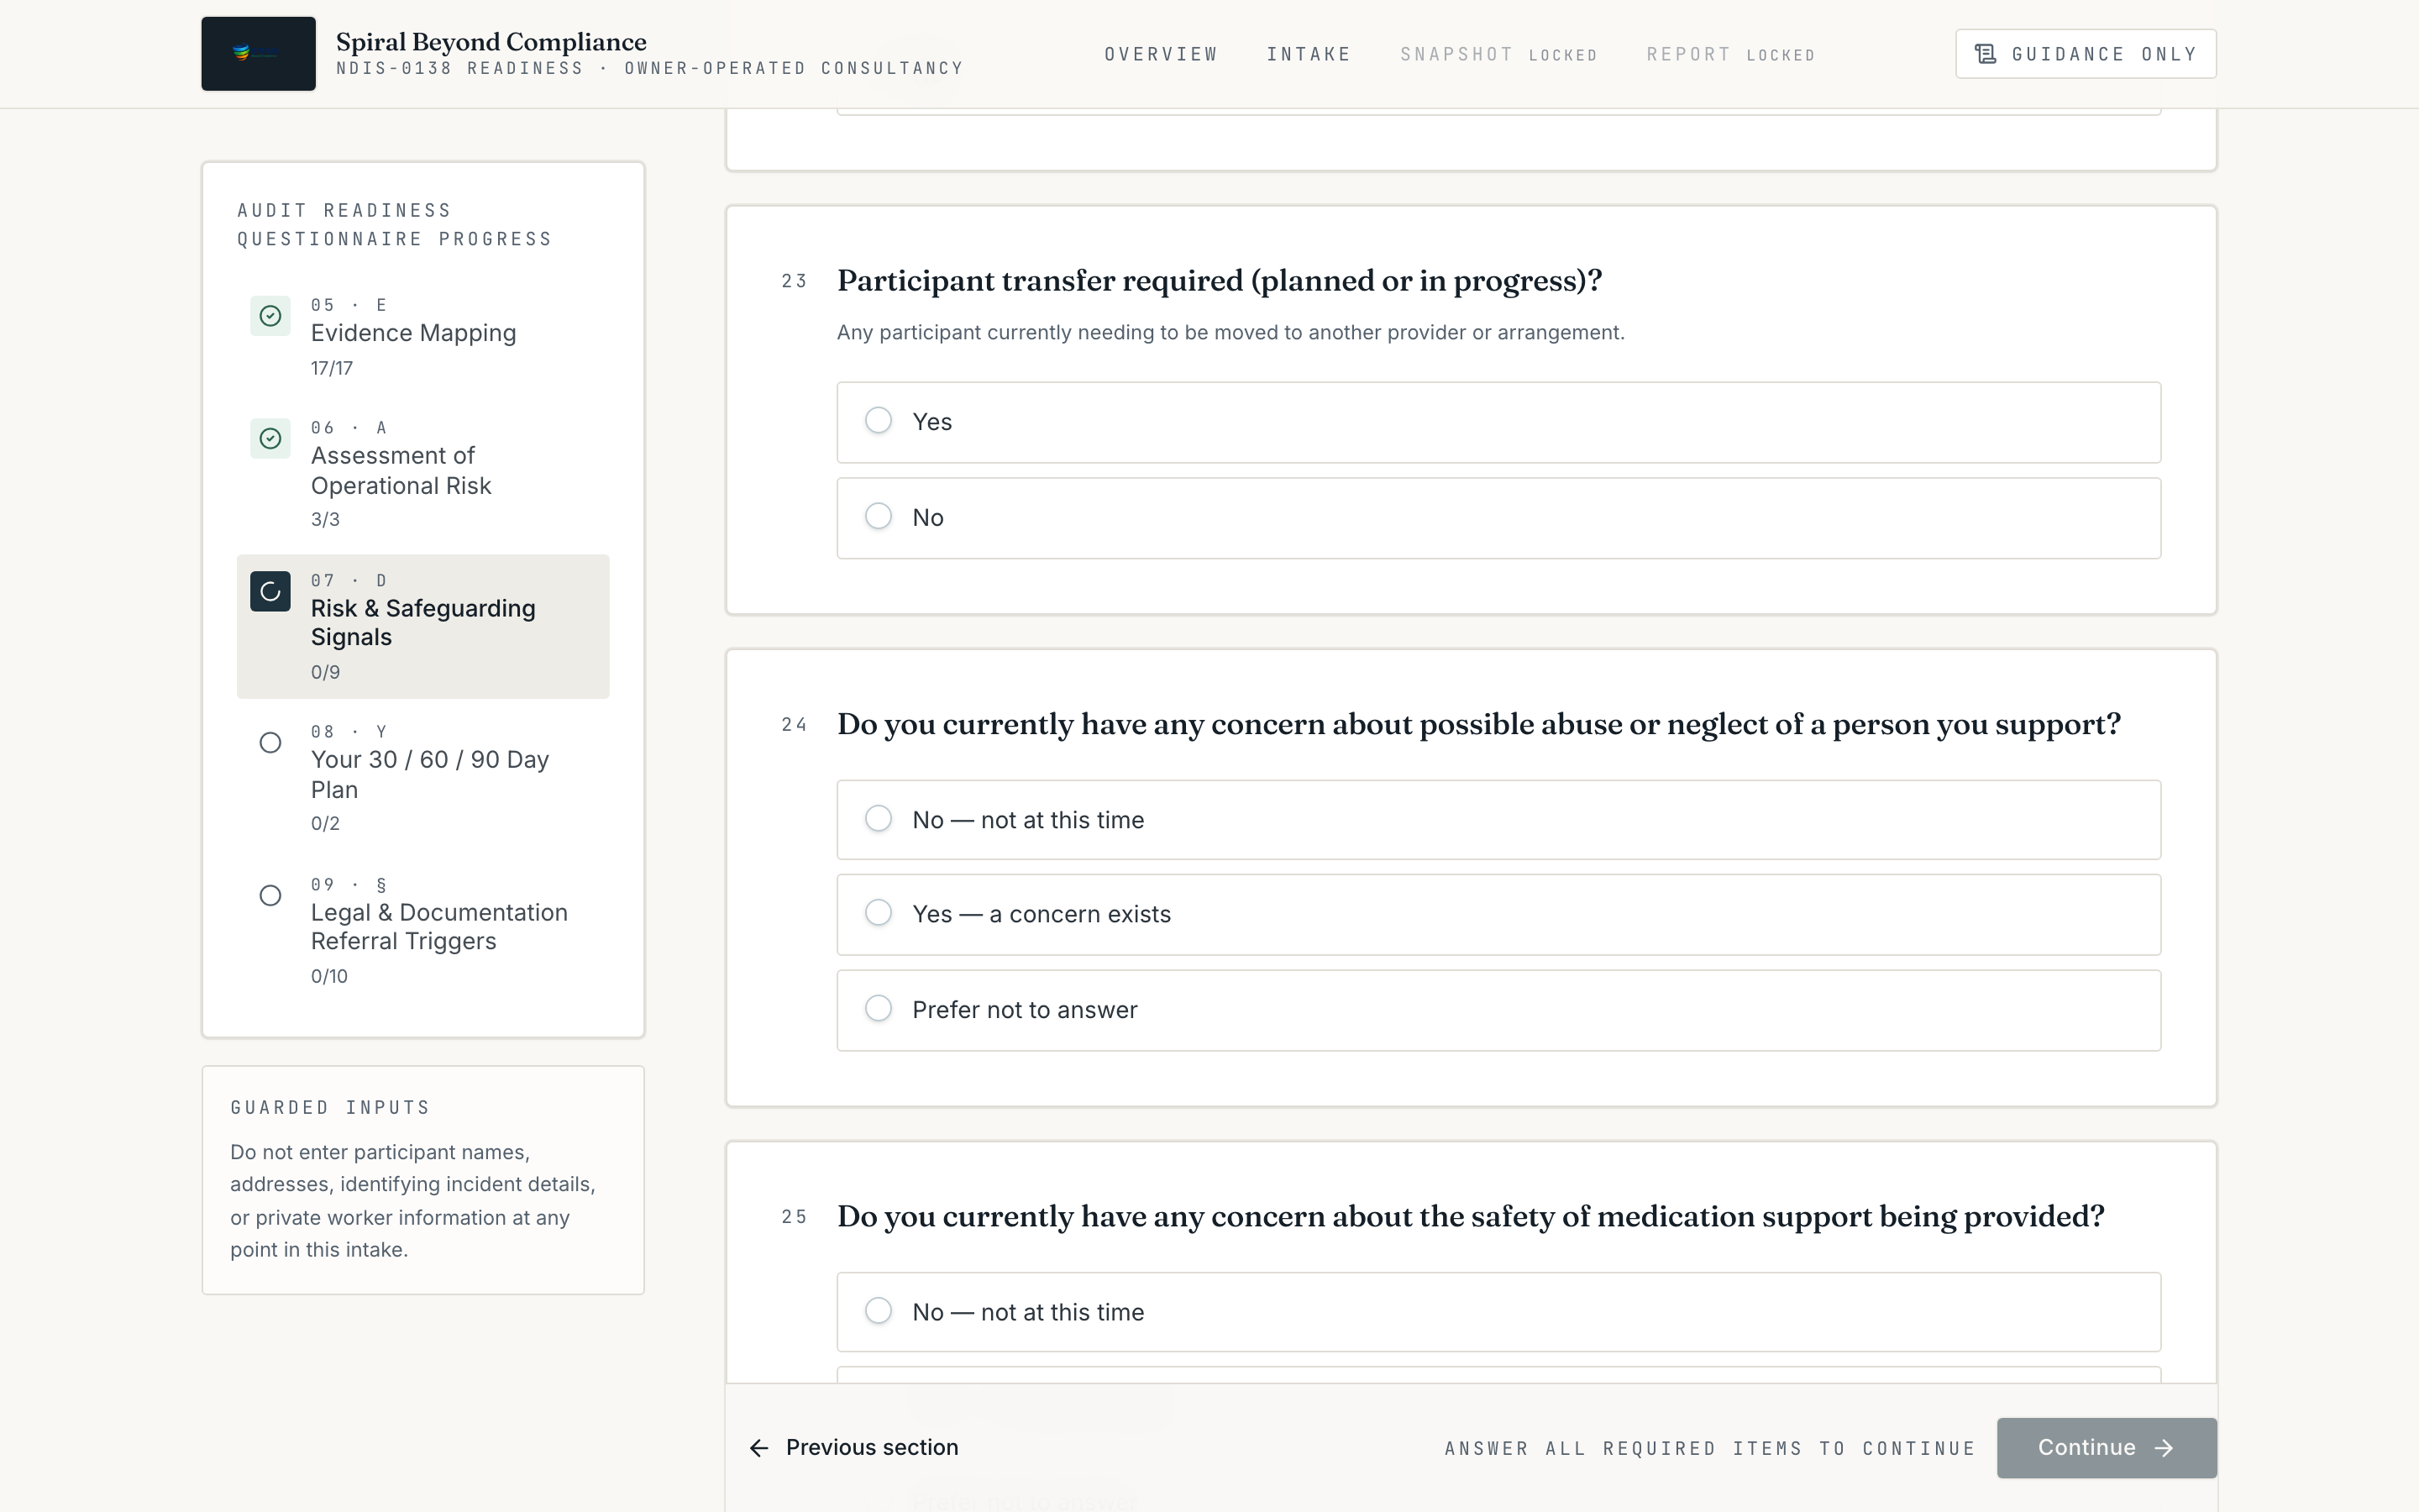
Task: Open Assessment of Operational Risk section
Action: (422, 474)
